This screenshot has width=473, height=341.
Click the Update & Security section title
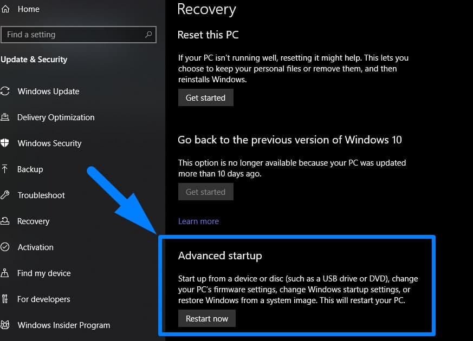[x=34, y=60]
